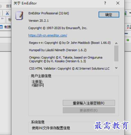Screen dimensions: 131x135
Task: Click the 注册至: label
Action: [37, 82]
